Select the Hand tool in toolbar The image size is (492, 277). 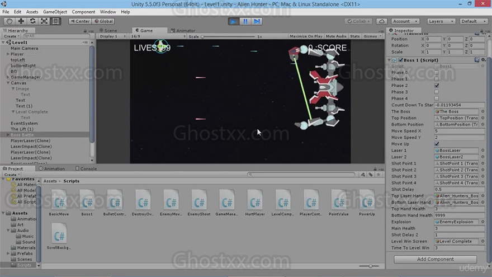[x=10, y=21]
